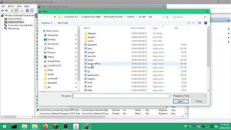Cancel the Open dialog

pyautogui.click(x=199, y=101)
